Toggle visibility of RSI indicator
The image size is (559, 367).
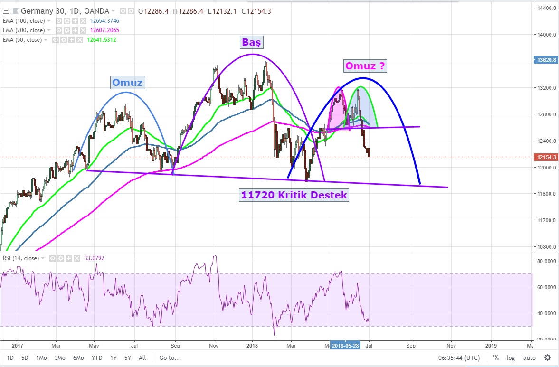tap(52, 258)
